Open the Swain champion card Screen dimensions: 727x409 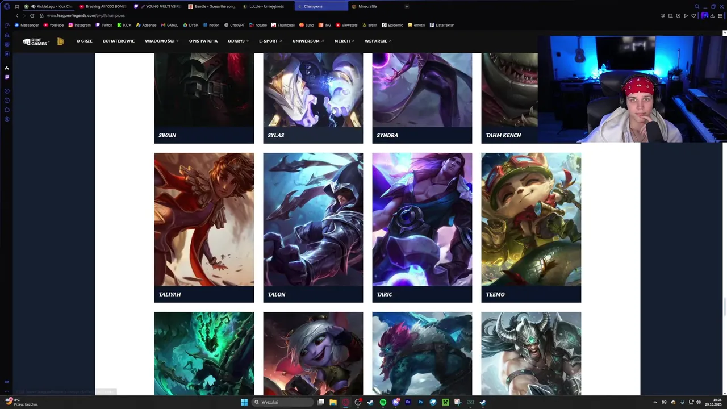coord(204,98)
